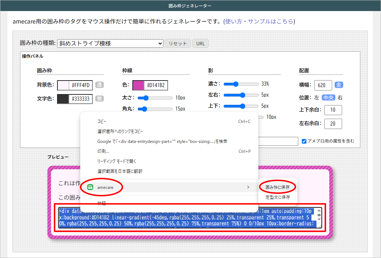Select コピー in the context menu

(102, 122)
